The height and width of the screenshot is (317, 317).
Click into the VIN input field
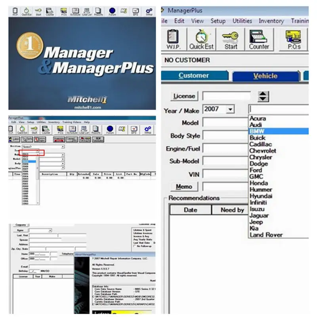[x=225, y=174]
